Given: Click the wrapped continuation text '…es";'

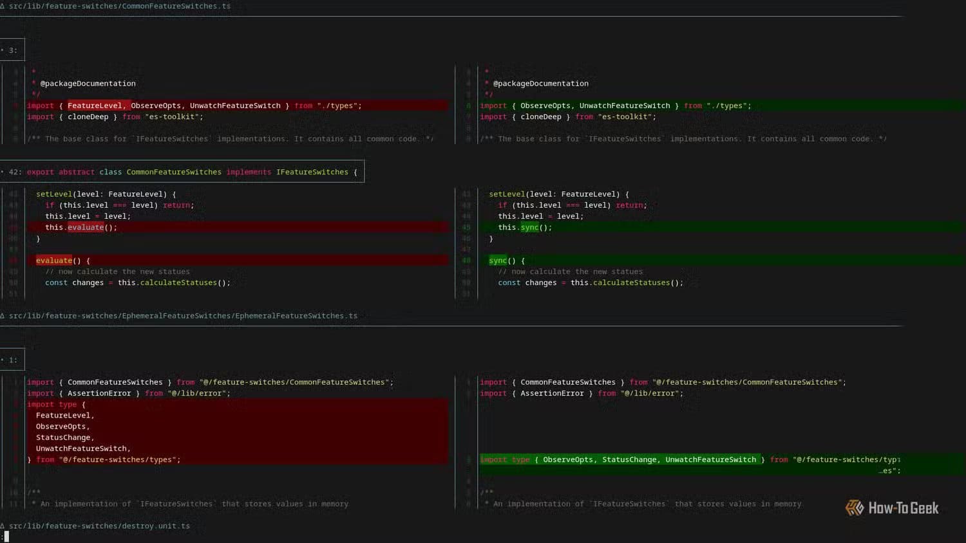Looking at the screenshot, I should coord(889,471).
